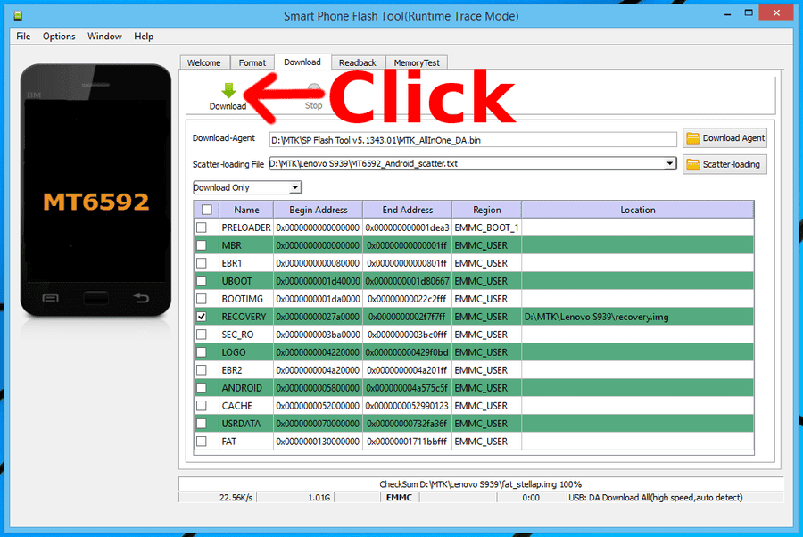803x537 pixels.
Task: Click the RECOVERY begin address 0x00000000027a0000
Action: 318,317
